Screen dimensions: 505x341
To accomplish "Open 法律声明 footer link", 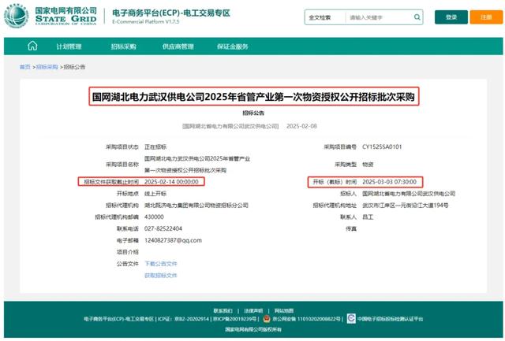I will [253, 311].
